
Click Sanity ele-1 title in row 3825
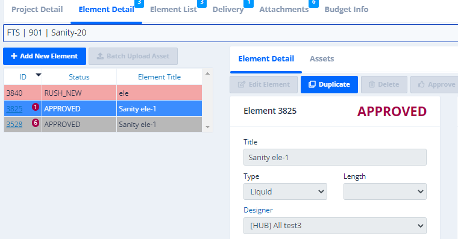(159, 109)
